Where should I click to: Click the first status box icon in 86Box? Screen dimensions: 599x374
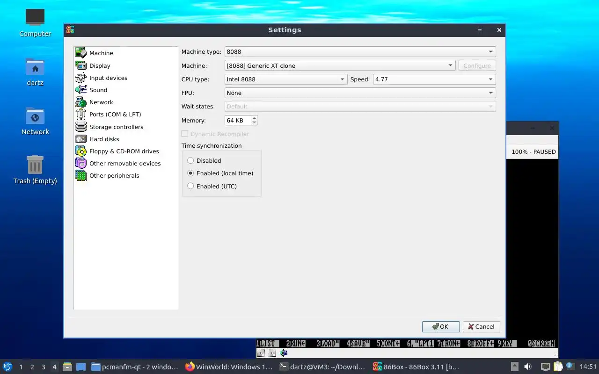coord(262,353)
